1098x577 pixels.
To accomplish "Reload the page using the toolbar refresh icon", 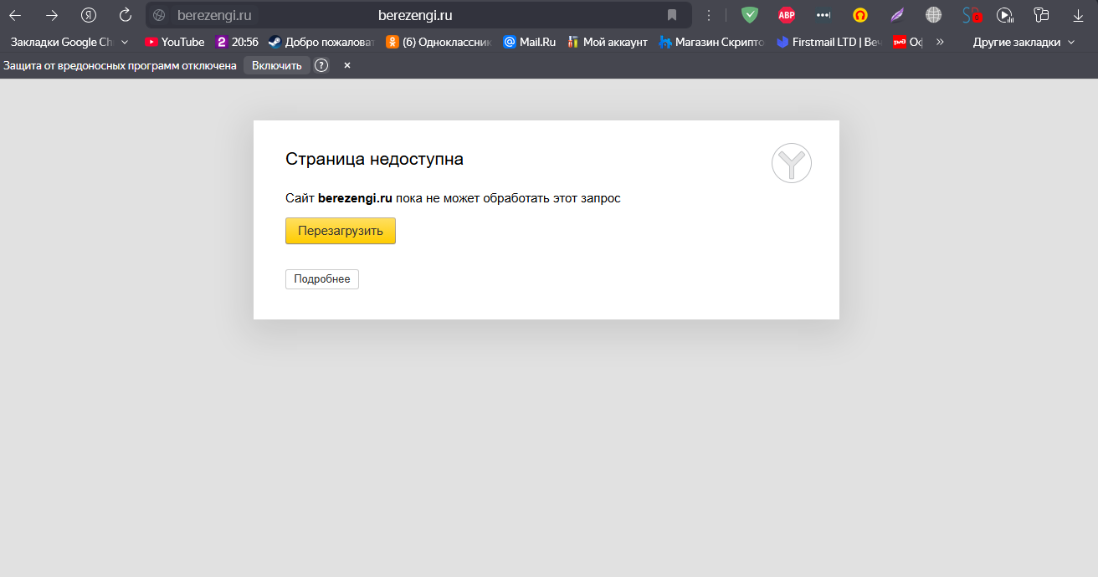I will point(126,15).
